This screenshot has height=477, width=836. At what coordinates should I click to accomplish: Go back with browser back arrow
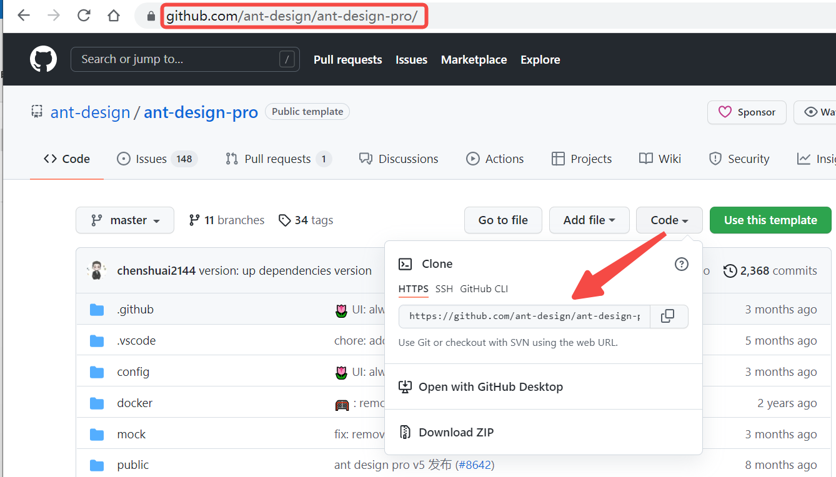click(x=24, y=16)
